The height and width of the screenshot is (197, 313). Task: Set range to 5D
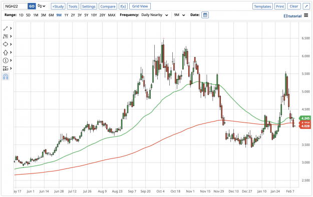click(28, 15)
